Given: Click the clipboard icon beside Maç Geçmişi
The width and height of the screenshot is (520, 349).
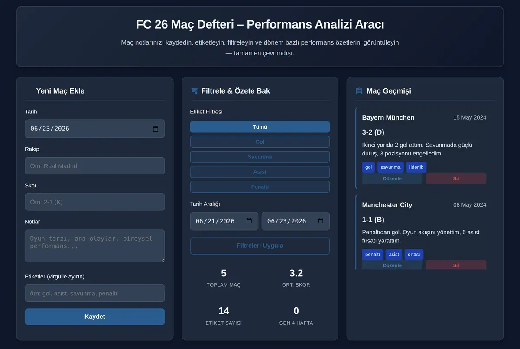Looking at the screenshot, I should tap(359, 91).
